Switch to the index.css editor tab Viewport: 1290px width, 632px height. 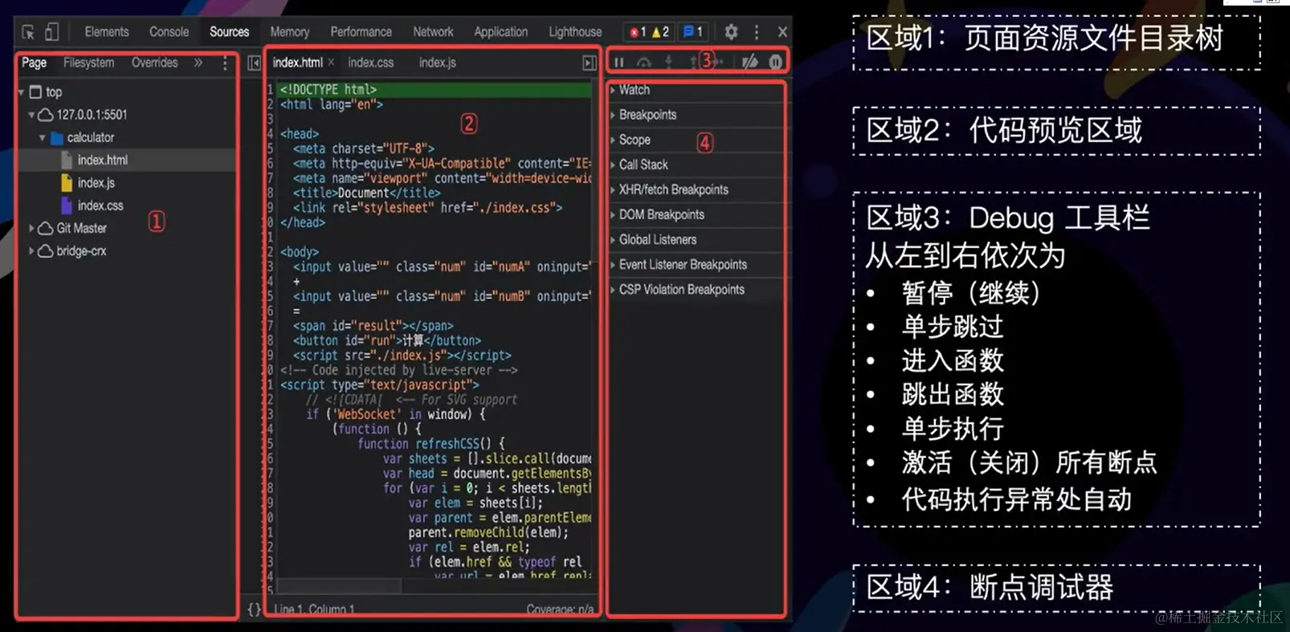pyautogui.click(x=371, y=63)
